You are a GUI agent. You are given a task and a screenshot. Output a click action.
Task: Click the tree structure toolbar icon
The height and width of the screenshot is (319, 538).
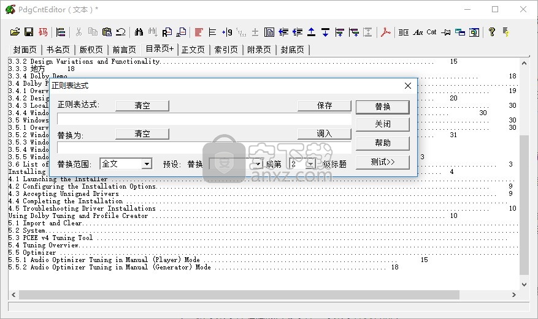(60, 32)
